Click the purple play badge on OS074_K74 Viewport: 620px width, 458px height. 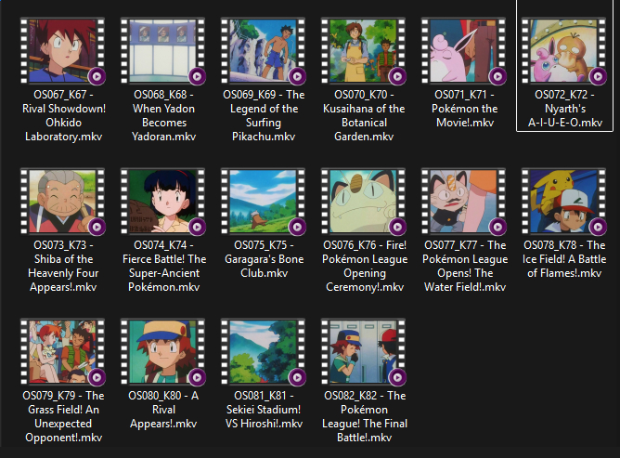(x=197, y=227)
